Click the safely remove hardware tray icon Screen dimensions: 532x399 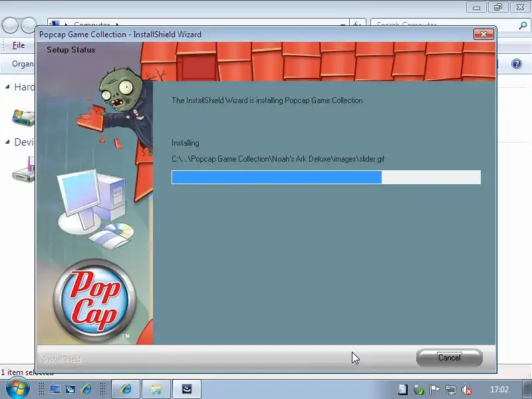(419, 390)
